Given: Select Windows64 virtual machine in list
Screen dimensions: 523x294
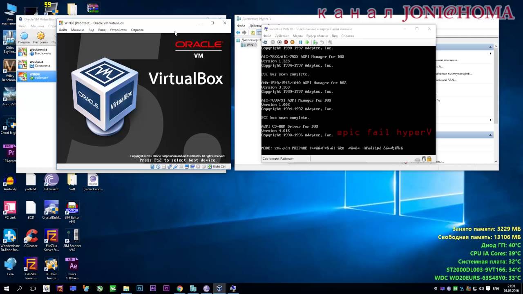Looking at the screenshot, I should tap(37, 51).
